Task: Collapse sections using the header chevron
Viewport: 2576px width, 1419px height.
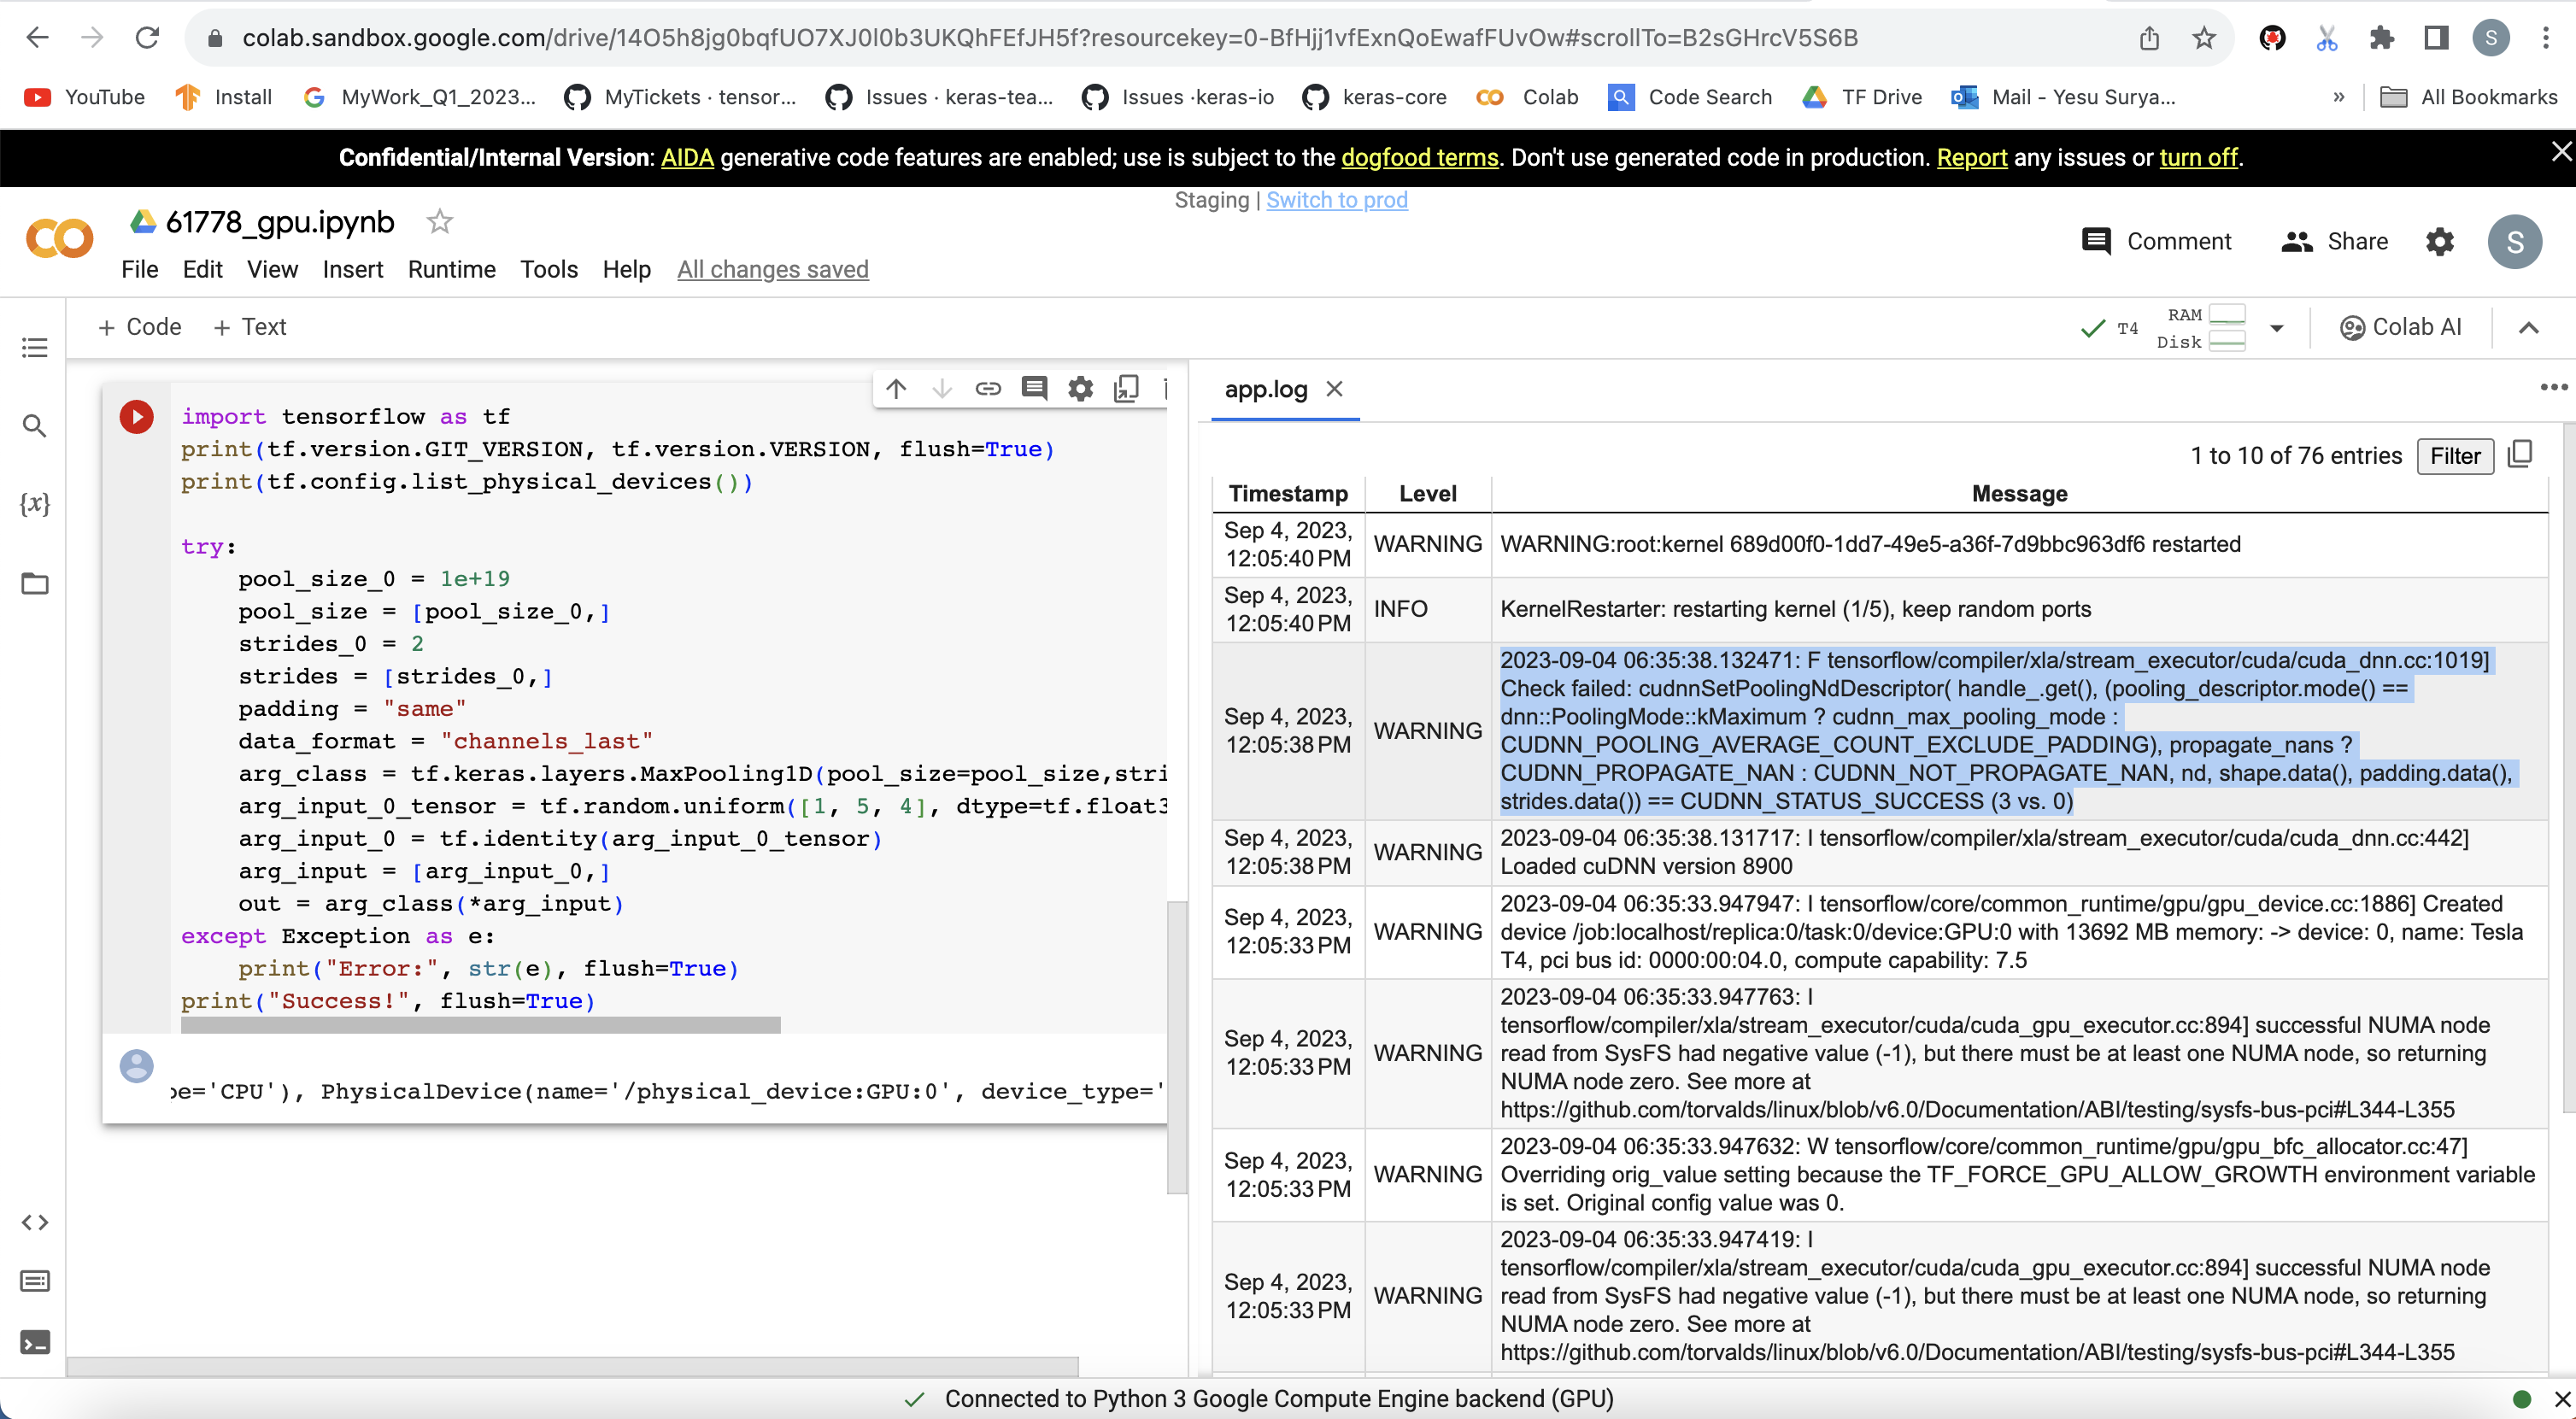Action: (x=2529, y=327)
